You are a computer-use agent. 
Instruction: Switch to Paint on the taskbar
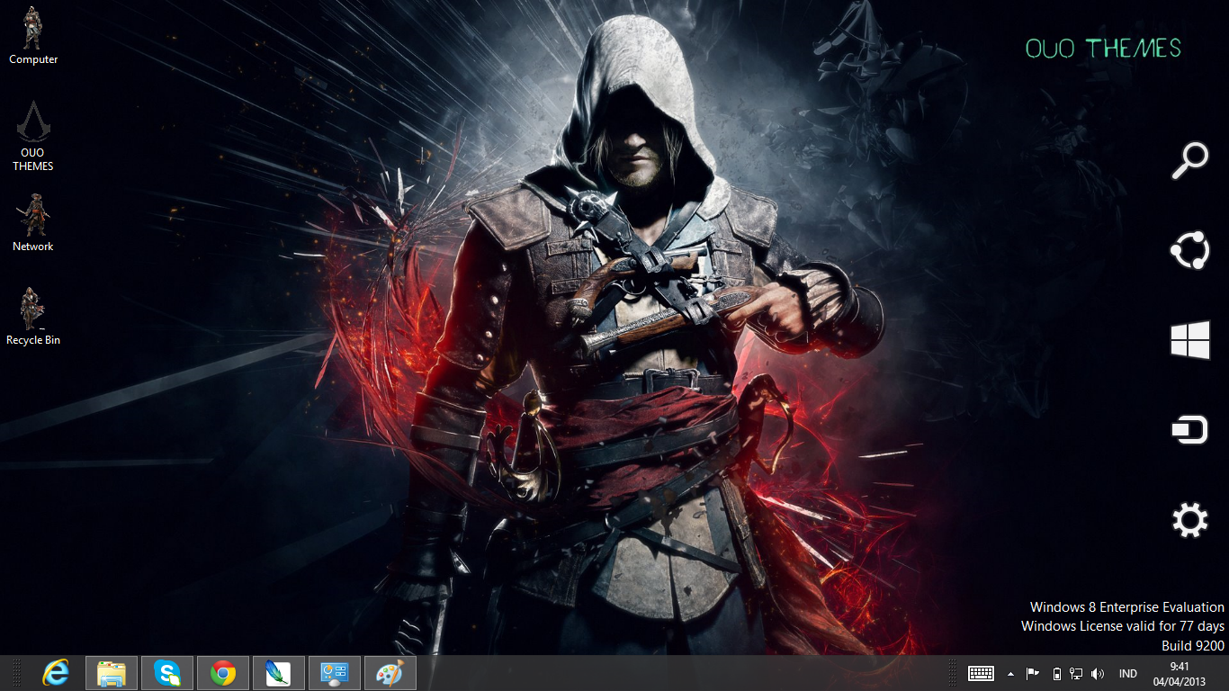pos(390,673)
